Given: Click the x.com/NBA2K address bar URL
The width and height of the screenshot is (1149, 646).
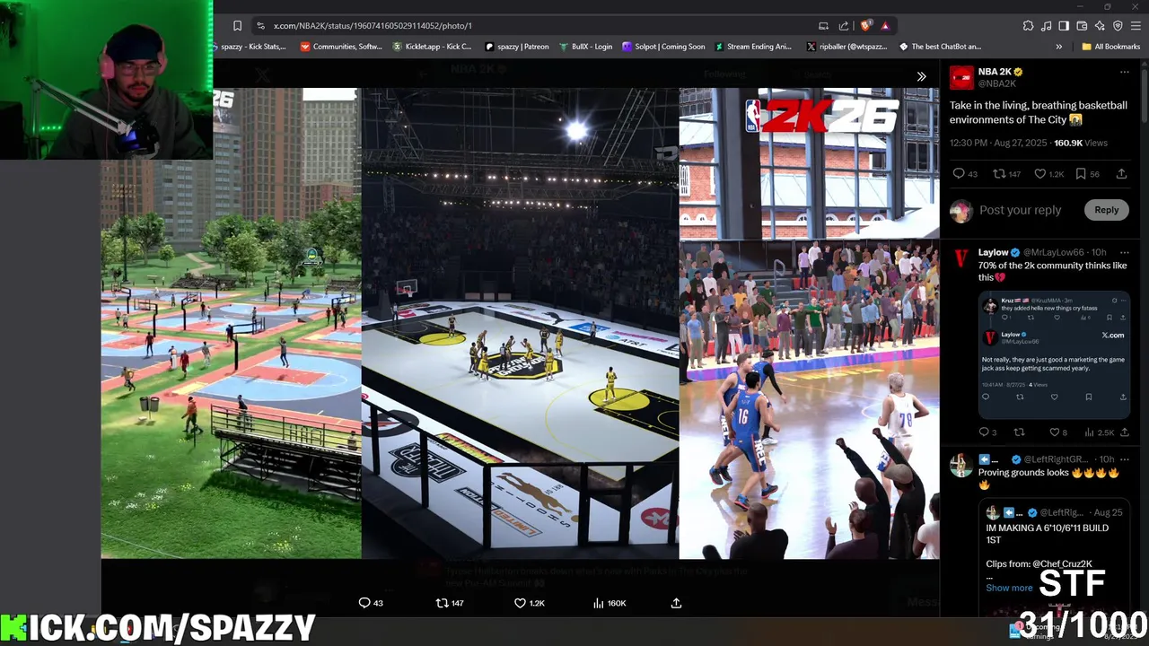Looking at the screenshot, I should [x=373, y=25].
